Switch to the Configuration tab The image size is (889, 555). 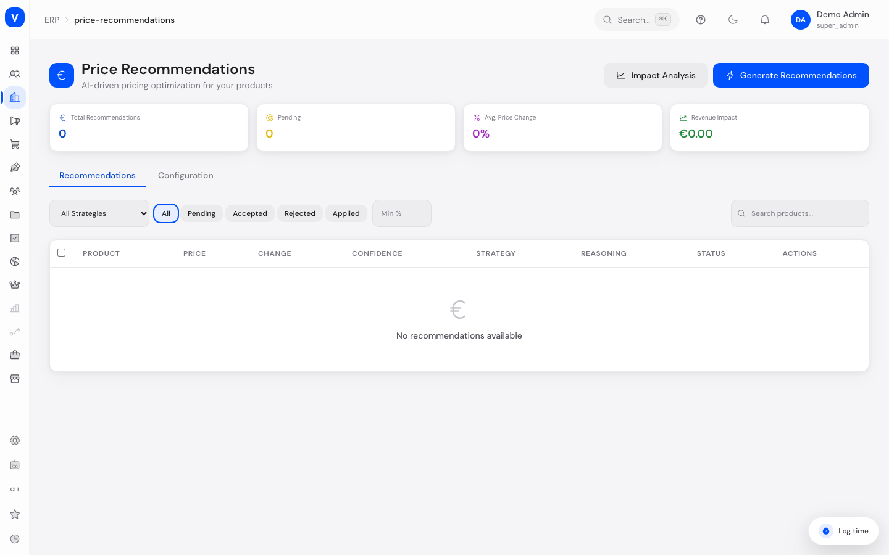click(186, 176)
